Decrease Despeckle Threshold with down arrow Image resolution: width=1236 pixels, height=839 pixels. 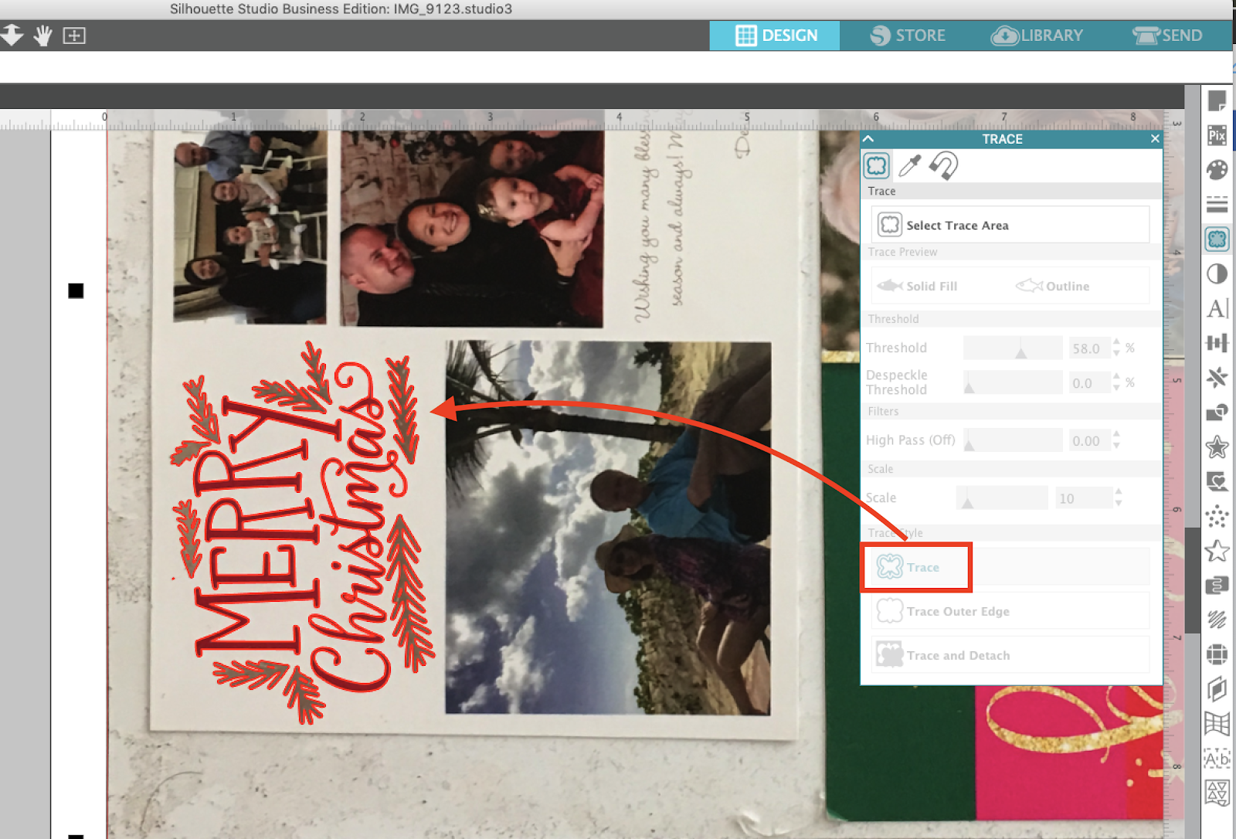coord(1116,388)
